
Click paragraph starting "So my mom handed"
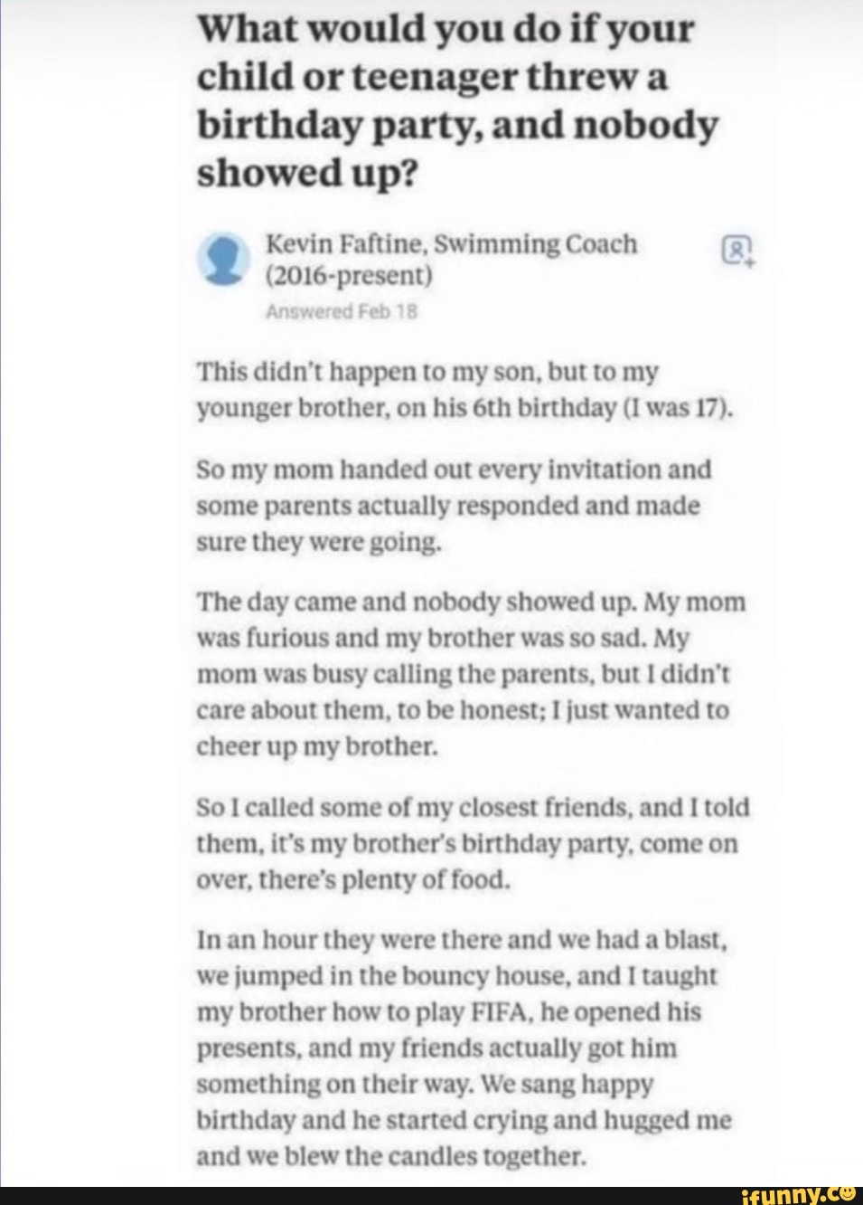[x=454, y=506]
